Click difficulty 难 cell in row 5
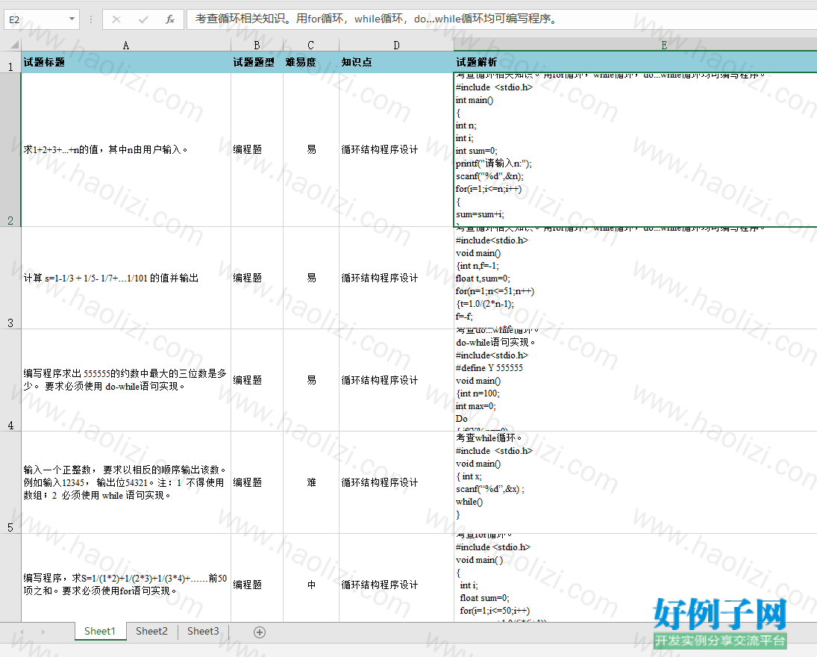 (311, 482)
